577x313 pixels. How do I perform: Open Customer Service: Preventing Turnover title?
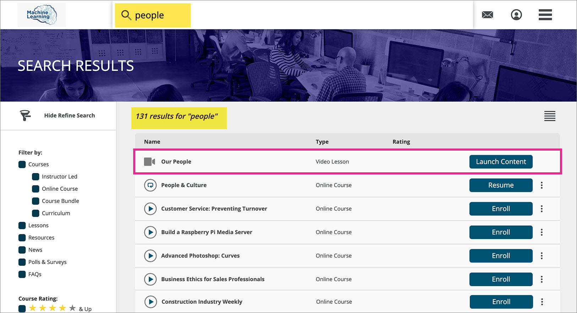pyautogui.click(x=214, y=209)
